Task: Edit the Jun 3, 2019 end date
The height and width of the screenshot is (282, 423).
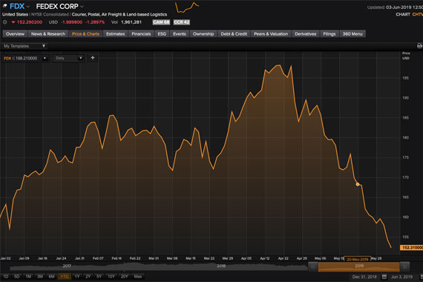Action: click(401, 277)
